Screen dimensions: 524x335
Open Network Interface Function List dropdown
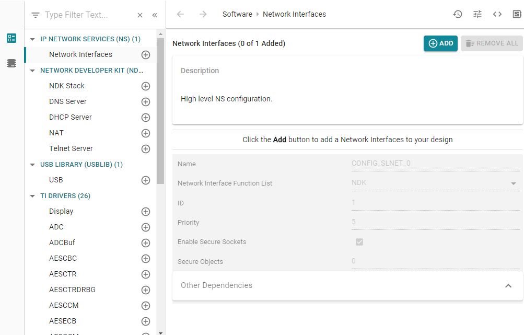514,183
